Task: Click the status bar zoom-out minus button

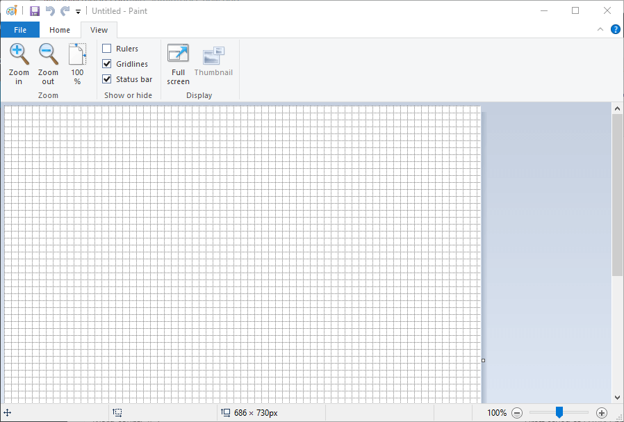Action: pyautogui.click(x=516, y=413)
